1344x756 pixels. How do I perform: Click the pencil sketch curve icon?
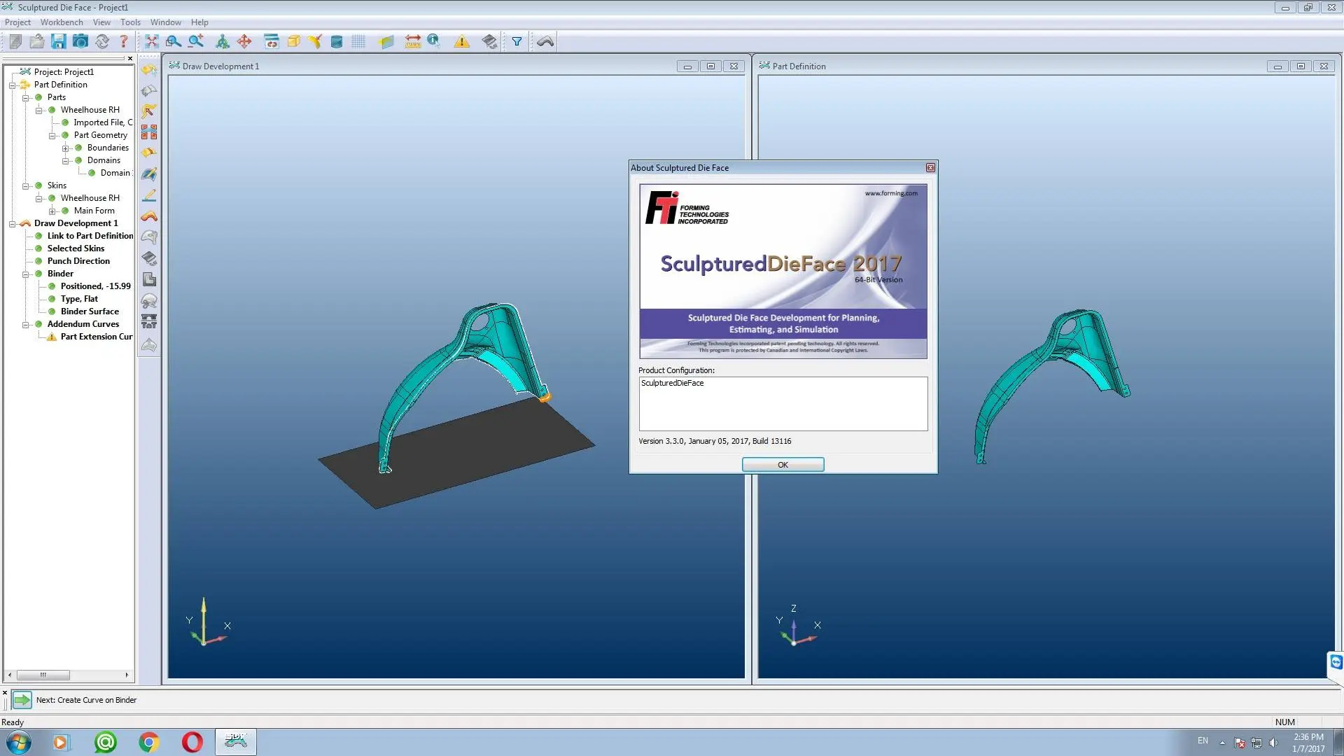coord(149,195)
